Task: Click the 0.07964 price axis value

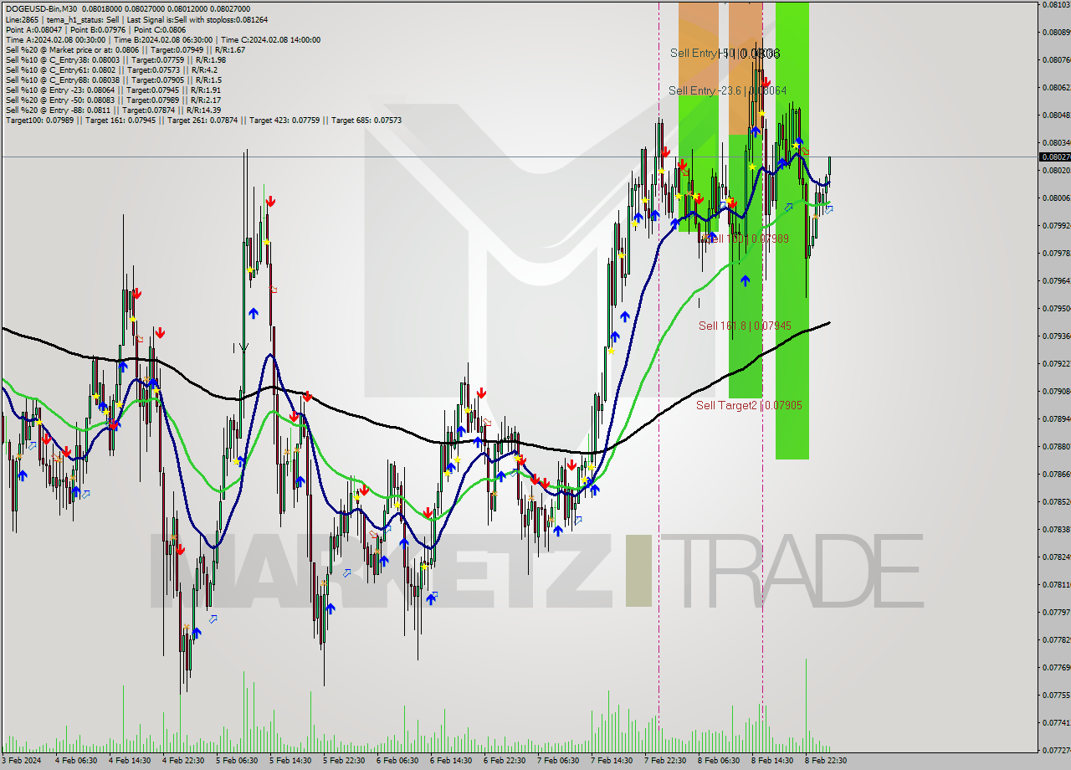Action: tap(1056, 280)
